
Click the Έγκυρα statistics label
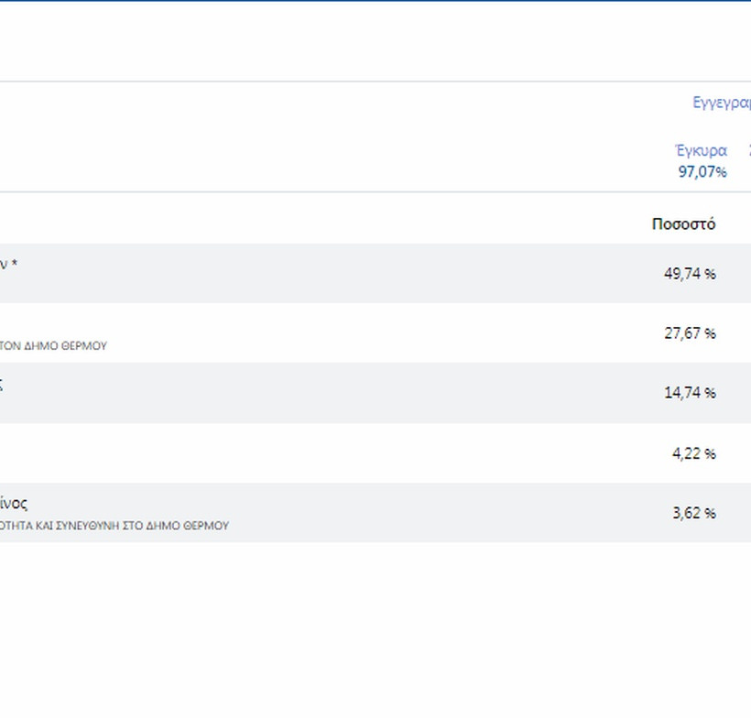click(x=701, y=151)
